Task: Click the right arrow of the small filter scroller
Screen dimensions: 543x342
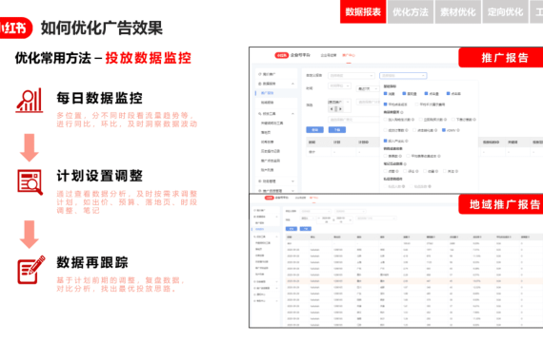Action: (x=340, y=109)
